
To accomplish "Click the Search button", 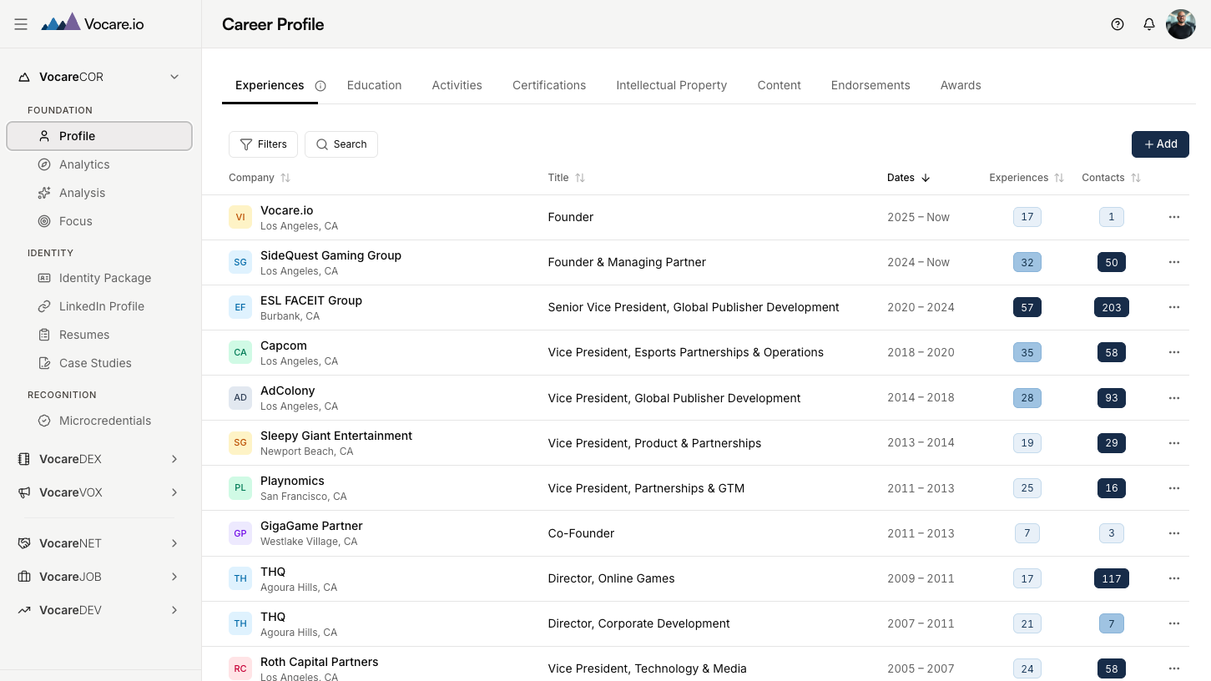I will click(x=341, y=144).
